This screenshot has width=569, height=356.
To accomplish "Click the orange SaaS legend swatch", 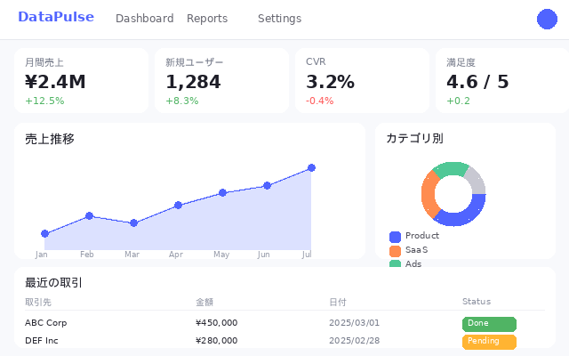I will [395, 250].
